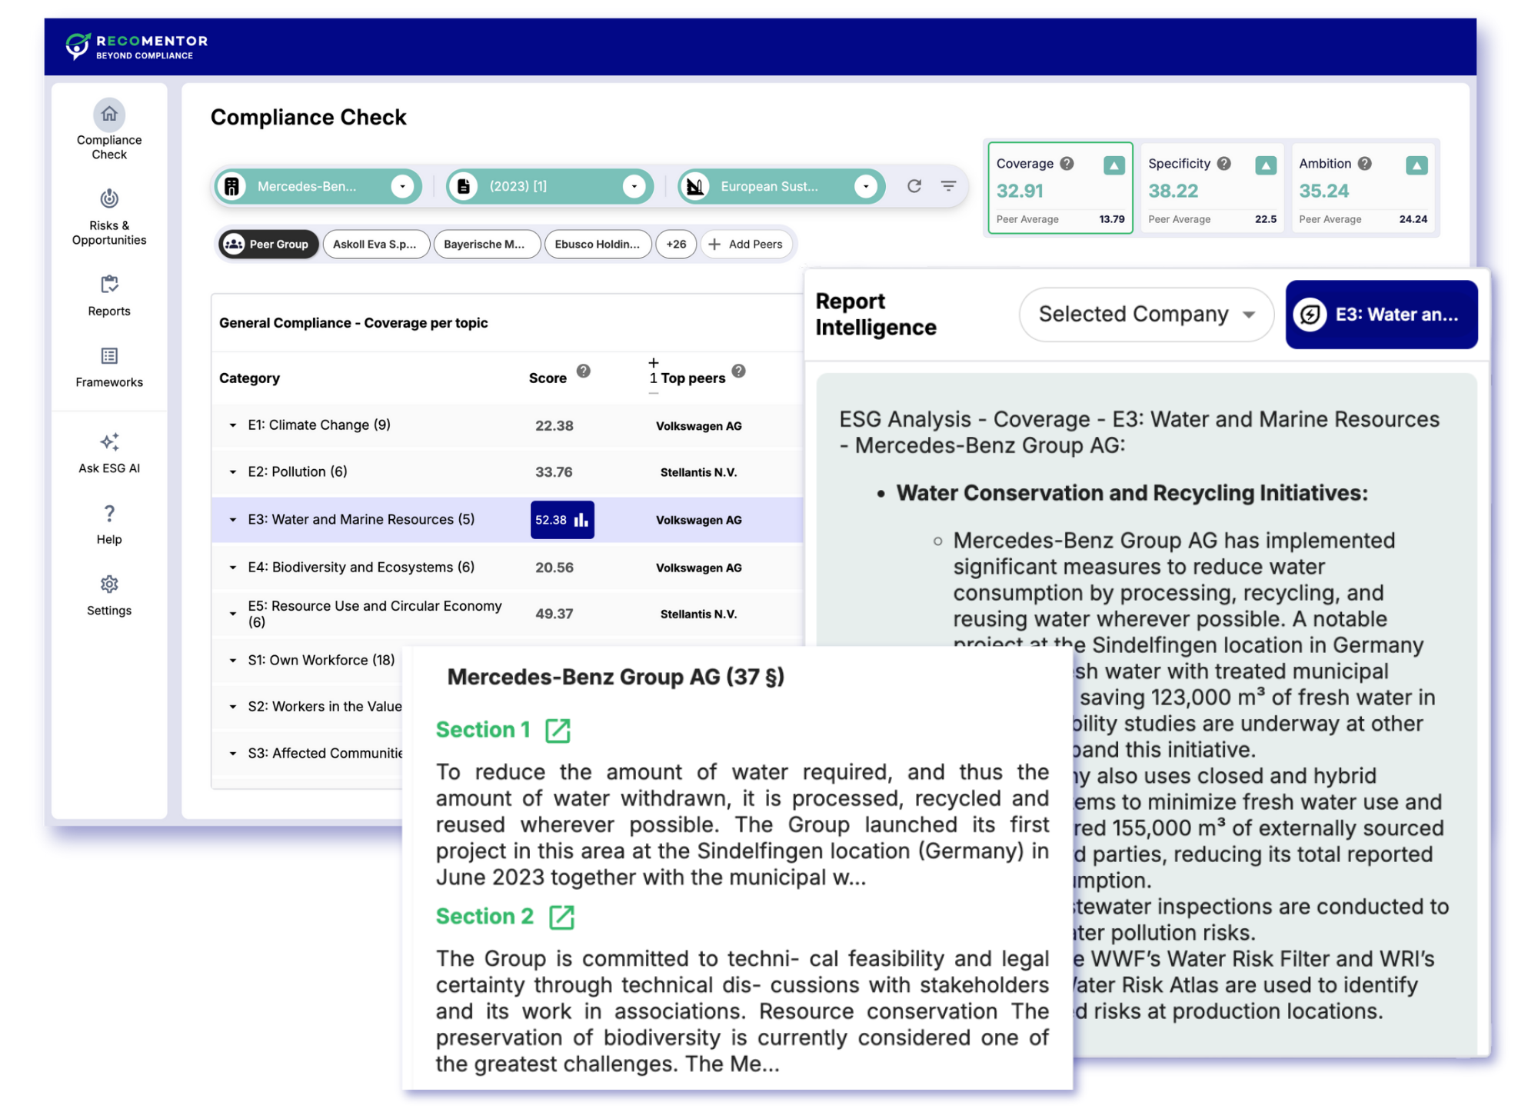This screenshot has height=1109, width=1538.
Task: Open the filter options next to refresh
Action: pyautogui.click(x=948, y=185)
